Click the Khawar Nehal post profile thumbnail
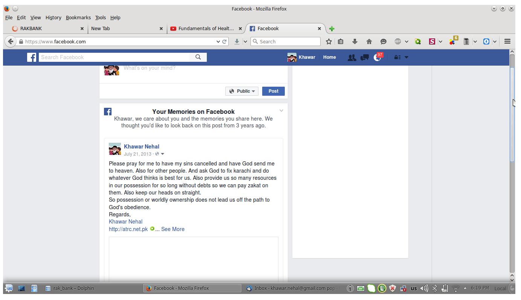Image resolution: width=521 pixels, height=300 pixels. (x=115, y=149)
